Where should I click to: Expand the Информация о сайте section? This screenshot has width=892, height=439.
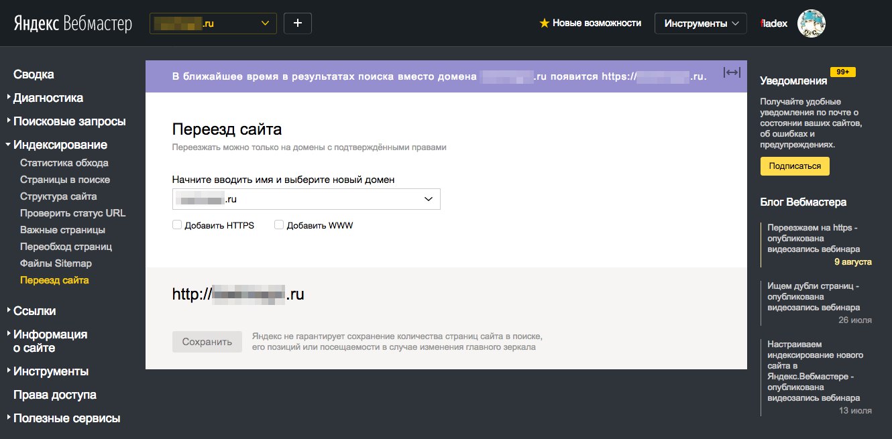coord(50,341)
